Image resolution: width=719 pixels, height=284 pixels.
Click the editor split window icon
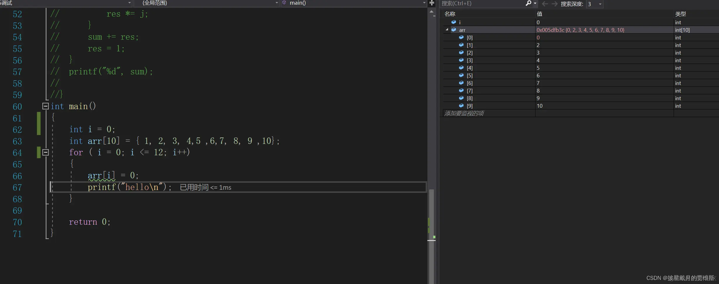[432, 3]
